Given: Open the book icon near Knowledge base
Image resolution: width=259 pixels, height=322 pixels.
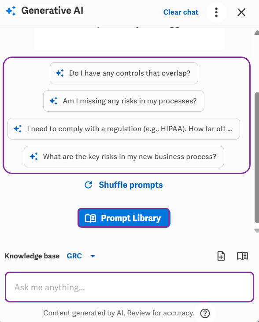Looking at the screenshot, I should click(242, 256).
